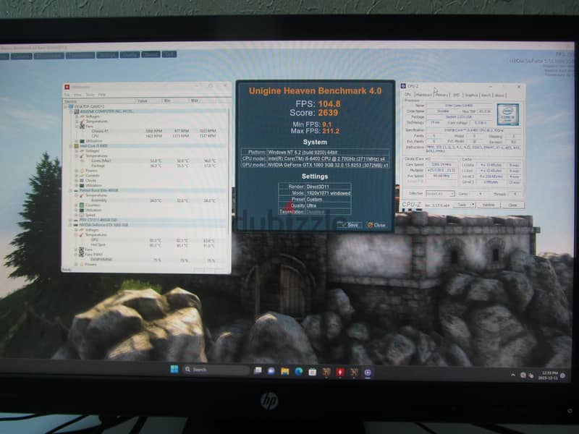Screen dimensions: 579x434
Task: Click the Intel Core i5 logo in CPU-Z
Action: tap(508, 114)
